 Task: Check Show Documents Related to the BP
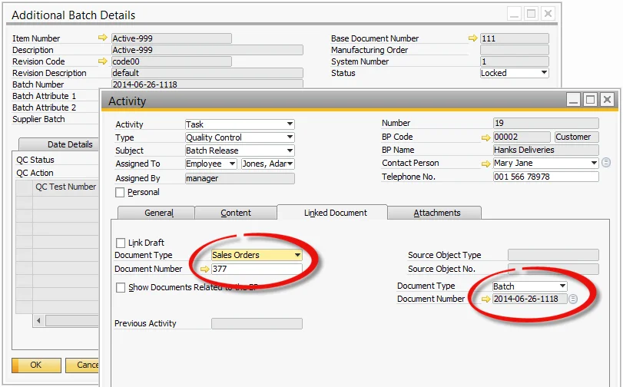(x=121, y=287)
